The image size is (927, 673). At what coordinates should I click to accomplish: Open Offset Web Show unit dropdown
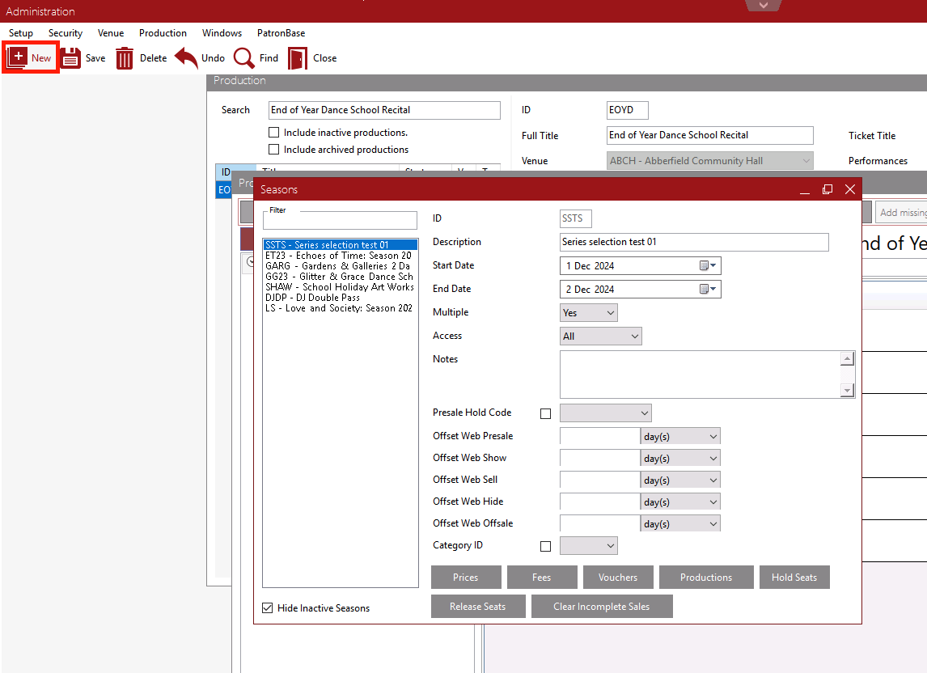click(680, 459)
